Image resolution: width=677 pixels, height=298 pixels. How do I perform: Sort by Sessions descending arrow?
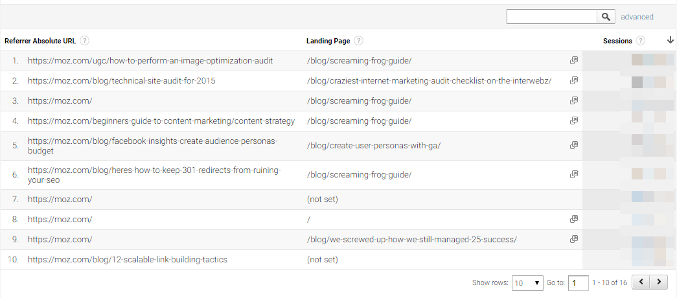pyautogui.click(x=670, y=40)
